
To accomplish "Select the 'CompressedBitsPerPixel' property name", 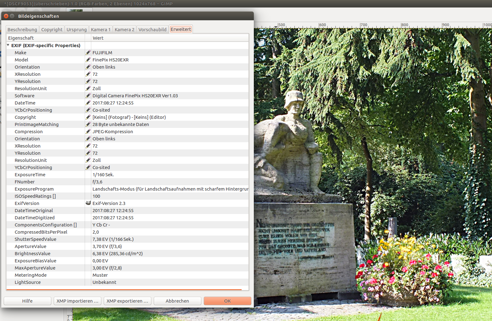I will click(x=41, y=232).
